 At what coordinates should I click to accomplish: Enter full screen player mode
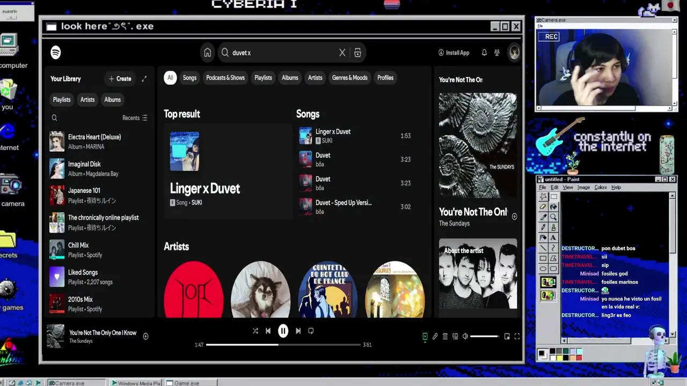pos(517,336)
